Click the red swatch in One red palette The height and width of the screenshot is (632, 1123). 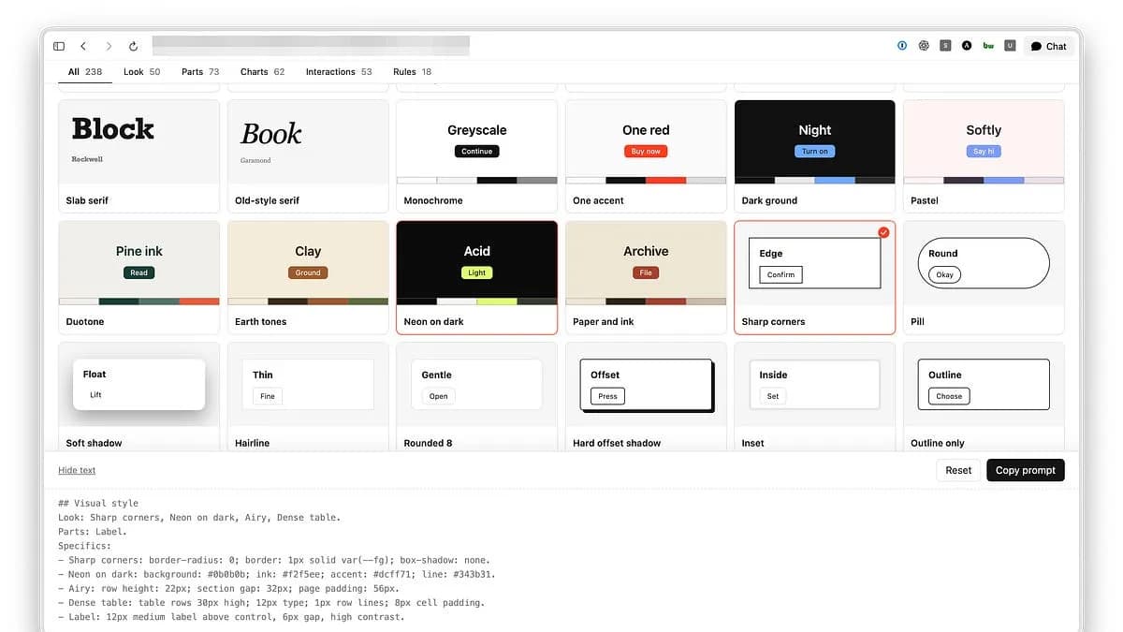pos(666,180)
